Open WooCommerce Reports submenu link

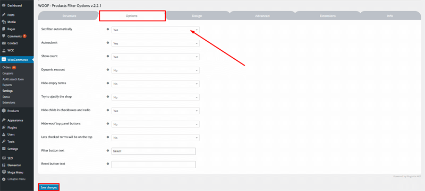click(7, 85)
